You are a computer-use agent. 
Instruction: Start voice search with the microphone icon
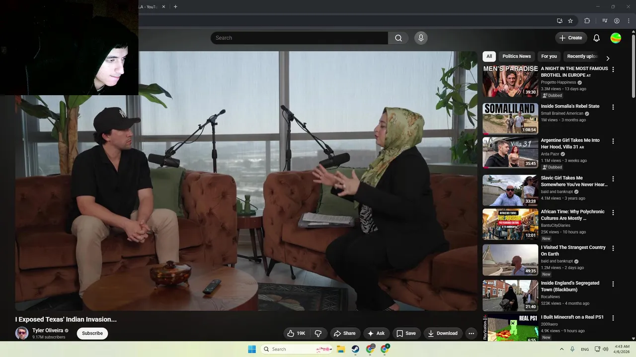[x=421, y=38]
